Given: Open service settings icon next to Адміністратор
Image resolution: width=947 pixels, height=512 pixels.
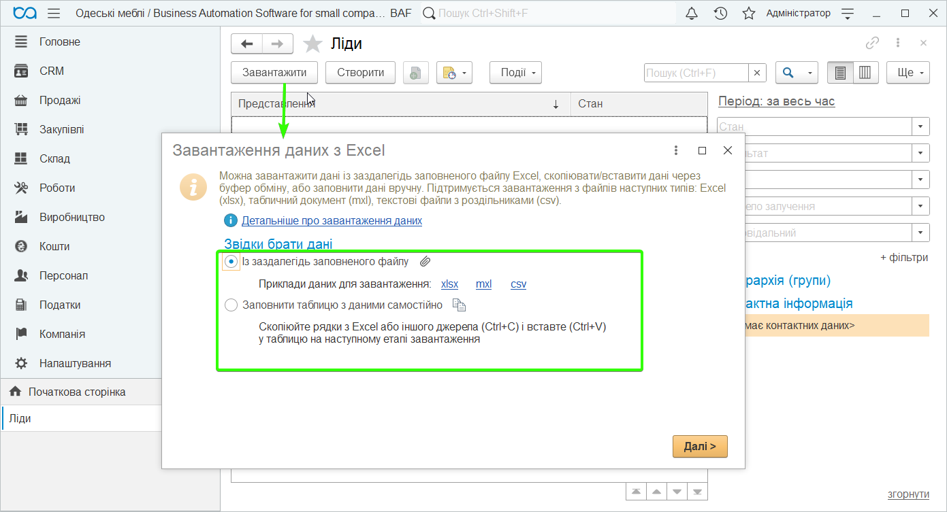Looking at the screenshot, I should [848, 13].
